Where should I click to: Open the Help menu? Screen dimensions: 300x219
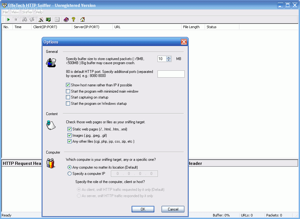tap(39, 12)
